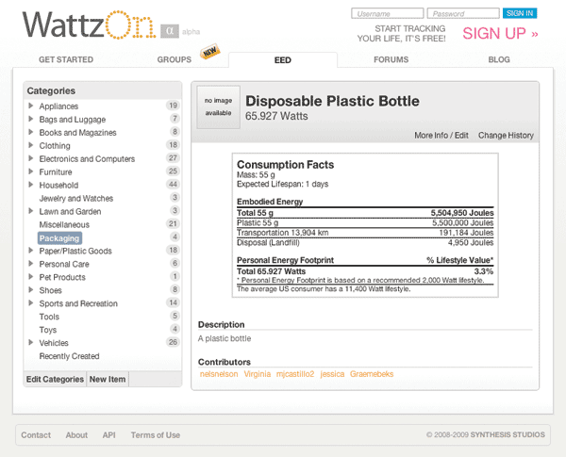Viewport: 566px width, 457px height.
Task: Go to the Forums tab
Action: 391,59
